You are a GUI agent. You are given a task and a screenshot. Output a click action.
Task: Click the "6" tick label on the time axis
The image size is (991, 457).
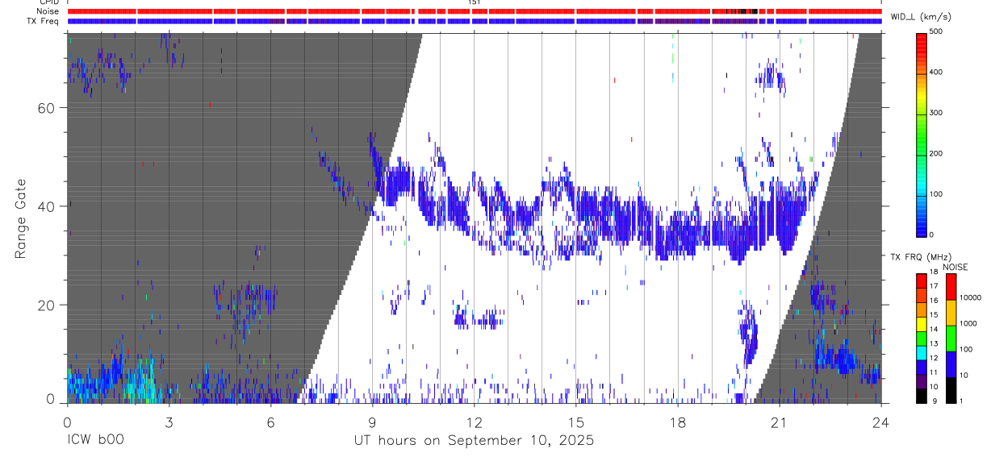point(270,421)
